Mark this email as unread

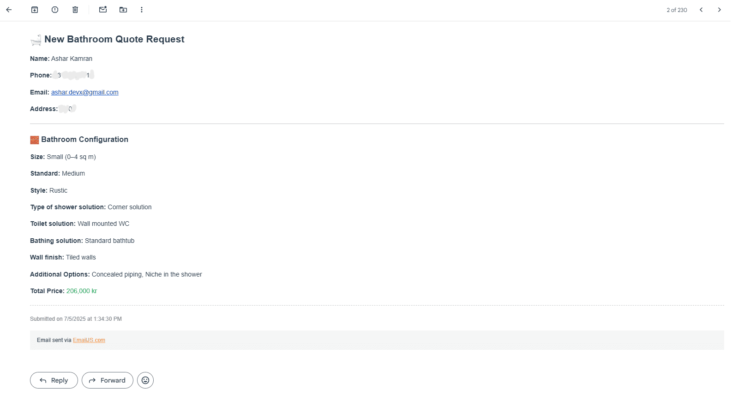(103, 10)
